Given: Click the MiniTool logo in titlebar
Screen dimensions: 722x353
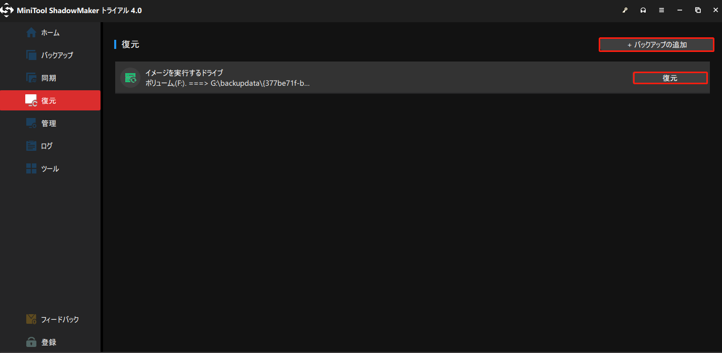Looking at the screenshot, I should click(7, 10).
